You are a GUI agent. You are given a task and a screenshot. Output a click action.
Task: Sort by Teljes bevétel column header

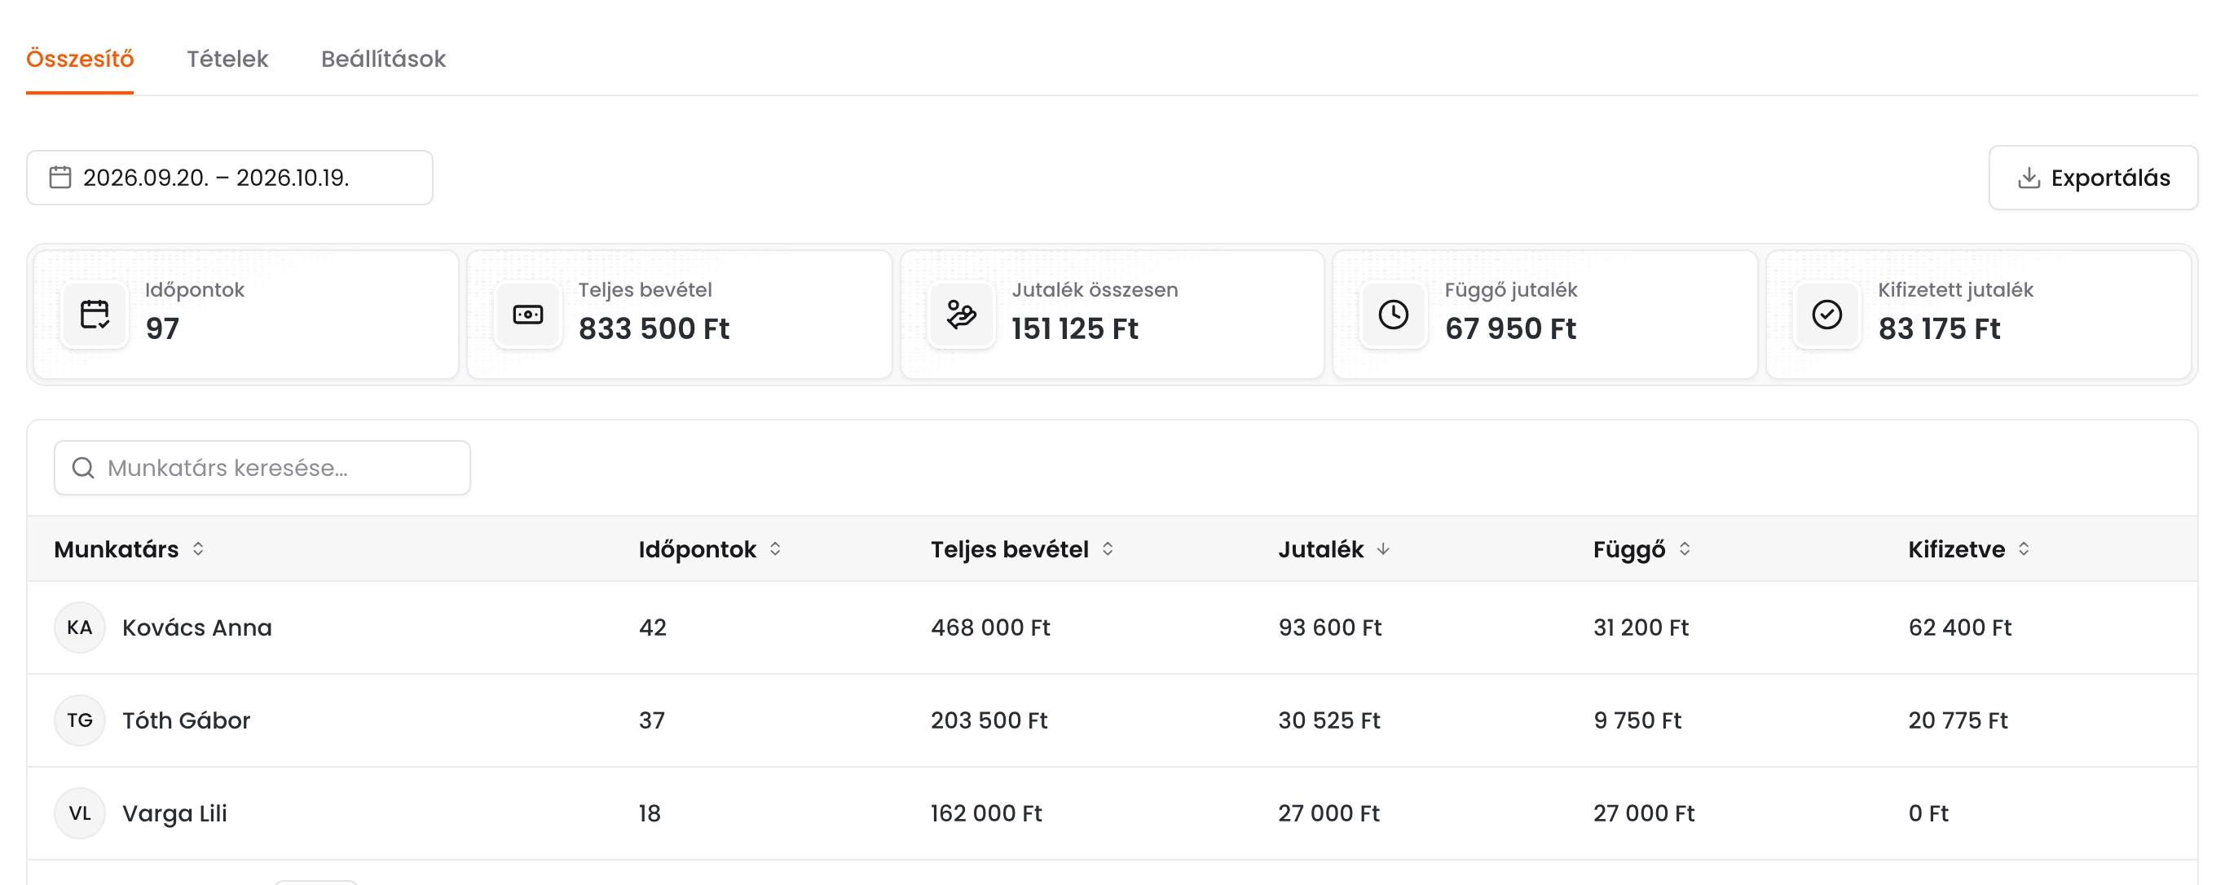(x=1023, y=549)
